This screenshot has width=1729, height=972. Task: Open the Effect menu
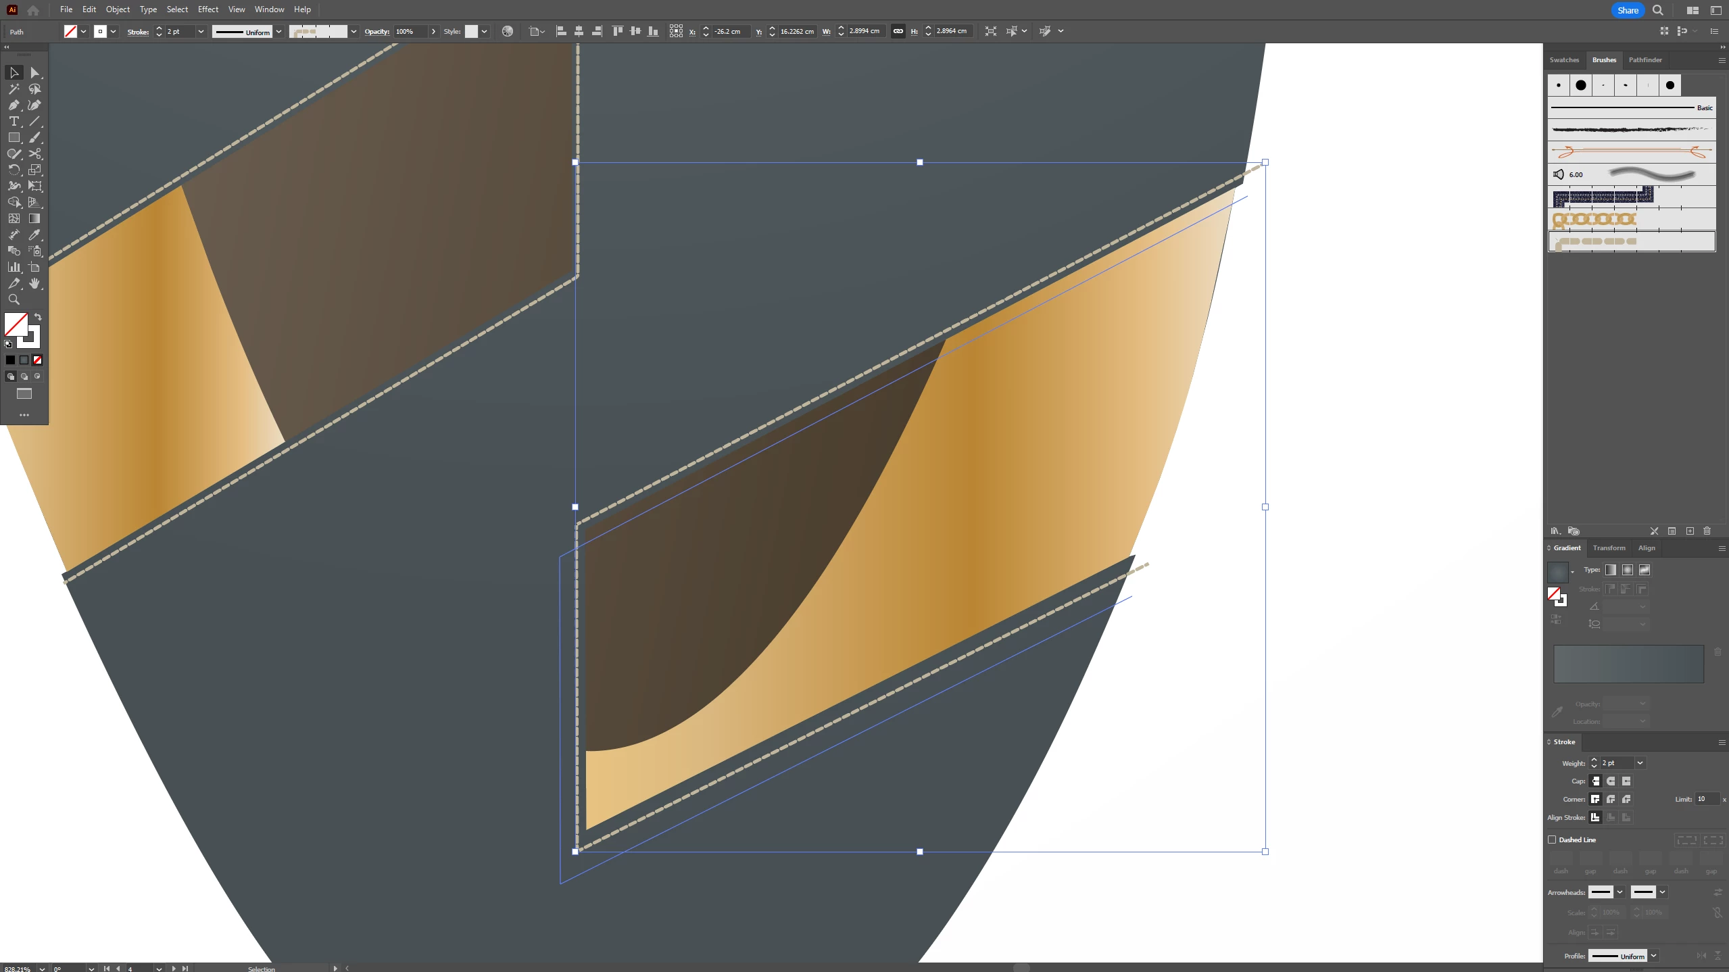click(x=208, y=9)
